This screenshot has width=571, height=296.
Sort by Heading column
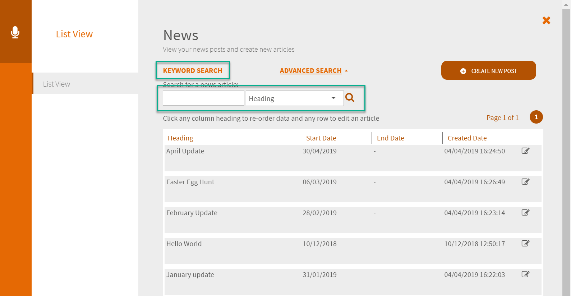180,138
